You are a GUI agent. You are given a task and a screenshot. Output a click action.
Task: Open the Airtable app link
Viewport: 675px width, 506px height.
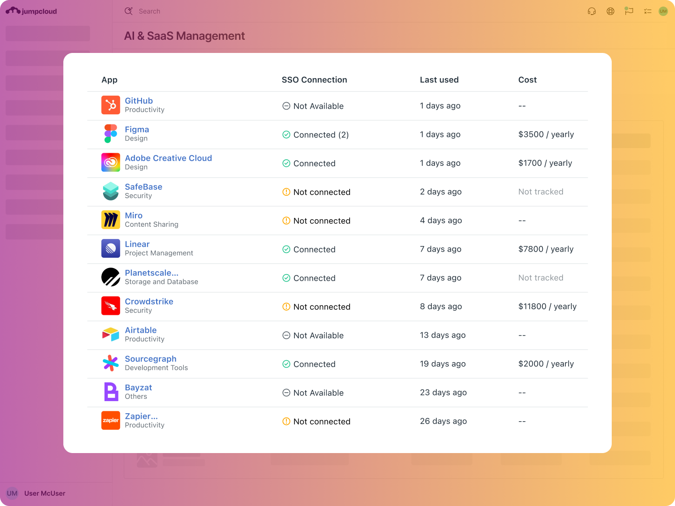click(141, 330)
